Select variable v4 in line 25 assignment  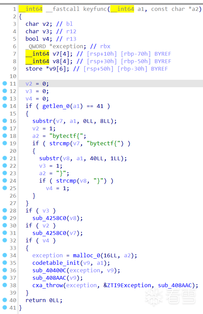point(49,188)
